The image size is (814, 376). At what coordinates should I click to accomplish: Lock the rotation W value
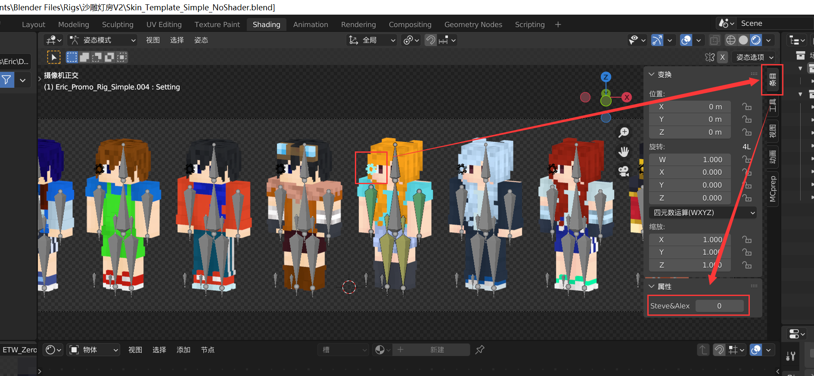[x=747, y=160]
